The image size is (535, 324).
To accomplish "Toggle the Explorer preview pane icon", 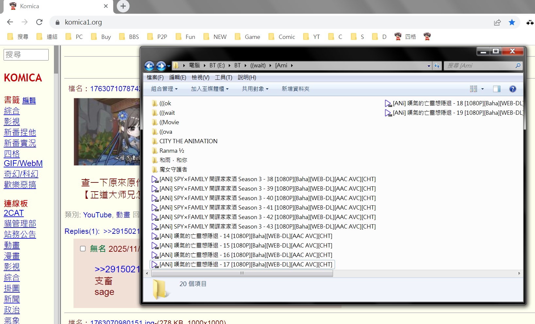I will (496, 89).
